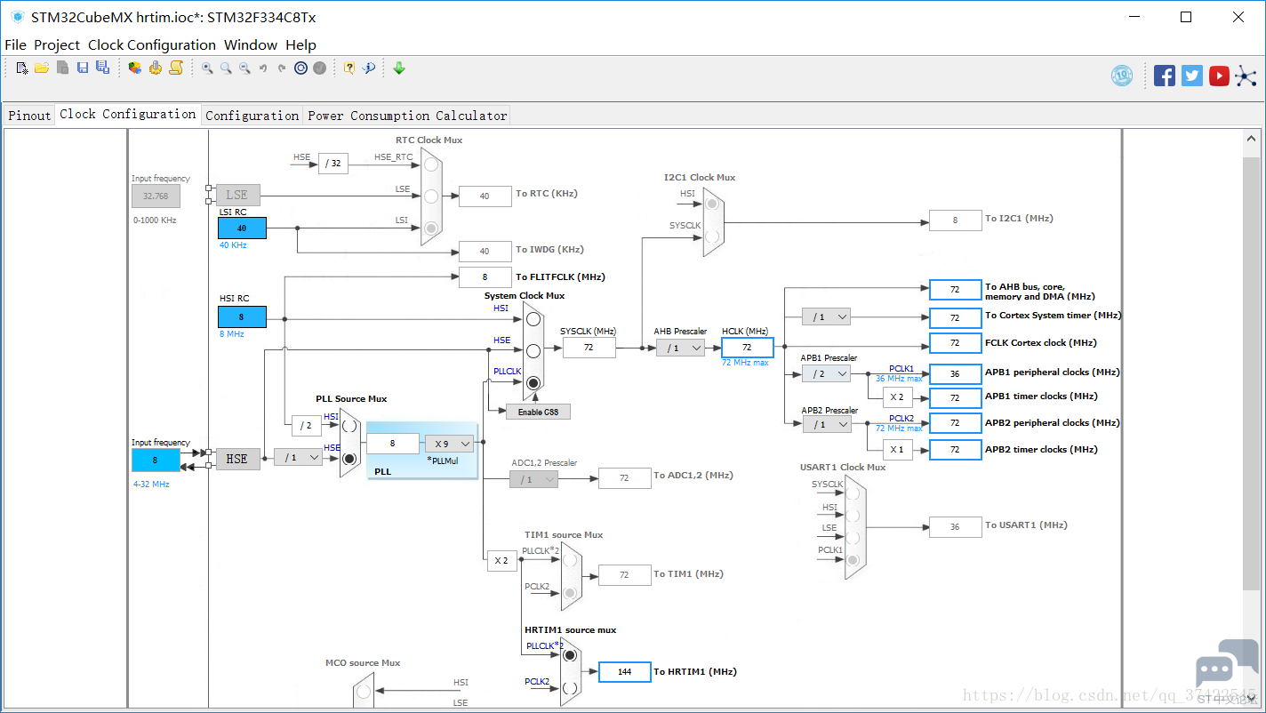Viewport: 1266px width, 713px height.
Task: Click the Twitter icon in toolbar
Action: point(1192,76)
